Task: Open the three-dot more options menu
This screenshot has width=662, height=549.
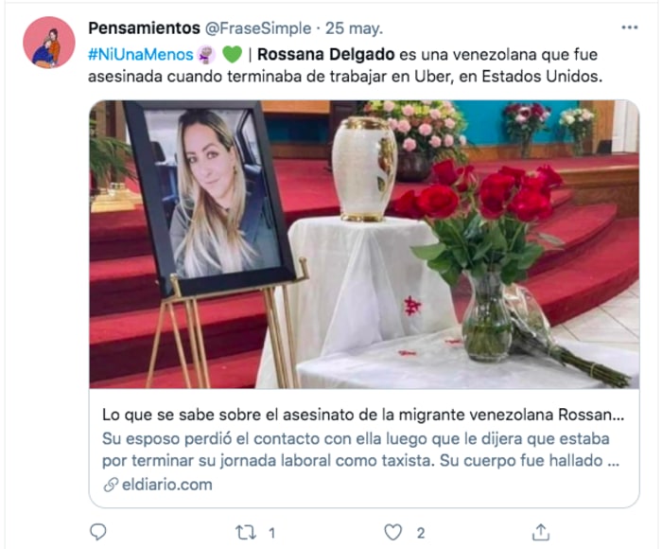Action: pyautogui.click(x=630, y=27)
